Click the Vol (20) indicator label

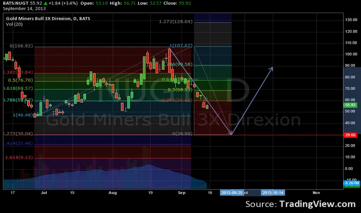(14, 24)
